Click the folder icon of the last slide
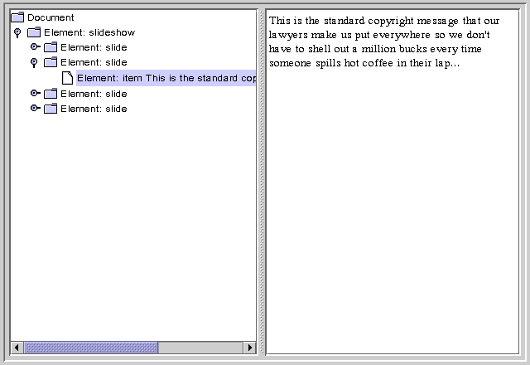This screenshot has height=365, width=530. [51, 109]
